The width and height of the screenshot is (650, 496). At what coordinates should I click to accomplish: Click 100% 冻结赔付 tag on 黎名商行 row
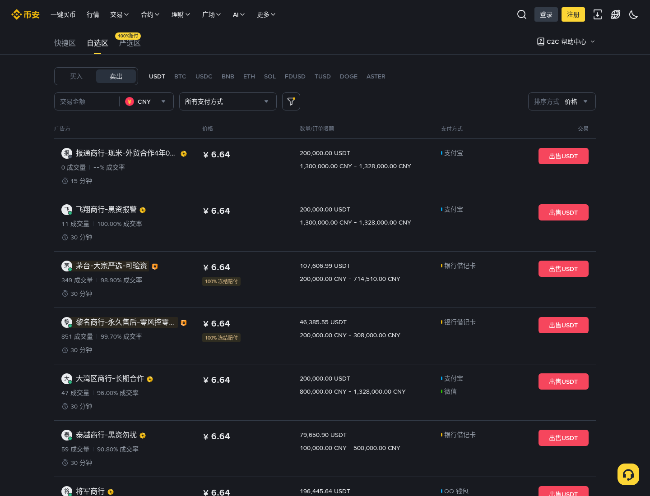coord(221,338)
